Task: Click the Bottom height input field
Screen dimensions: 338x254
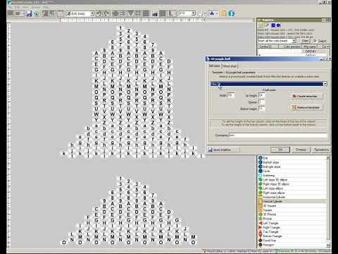Action: click(x=262, y=109)
